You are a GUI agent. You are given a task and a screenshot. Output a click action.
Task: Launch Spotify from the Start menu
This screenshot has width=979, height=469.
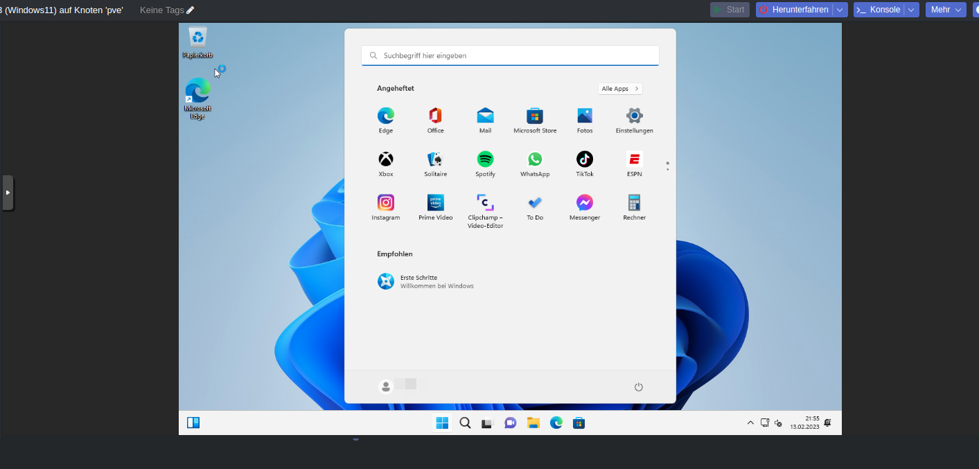pos(485,164)
